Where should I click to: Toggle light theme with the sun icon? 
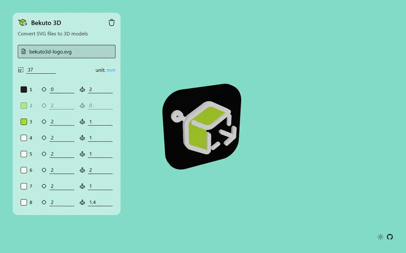380,237
